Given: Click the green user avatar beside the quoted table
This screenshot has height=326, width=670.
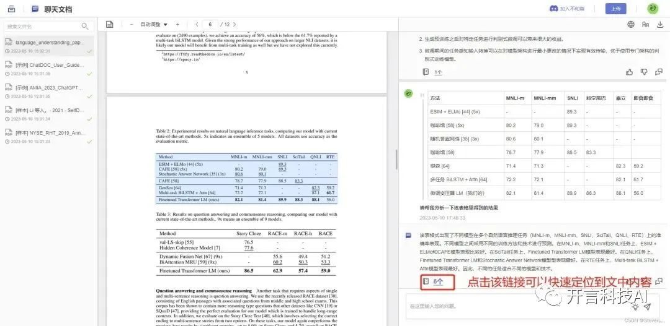Looking at the screenshot, I should coord(409,94).
